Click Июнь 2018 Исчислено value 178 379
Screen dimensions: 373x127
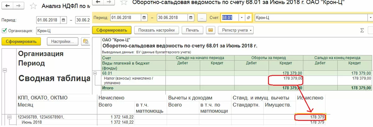316,122
